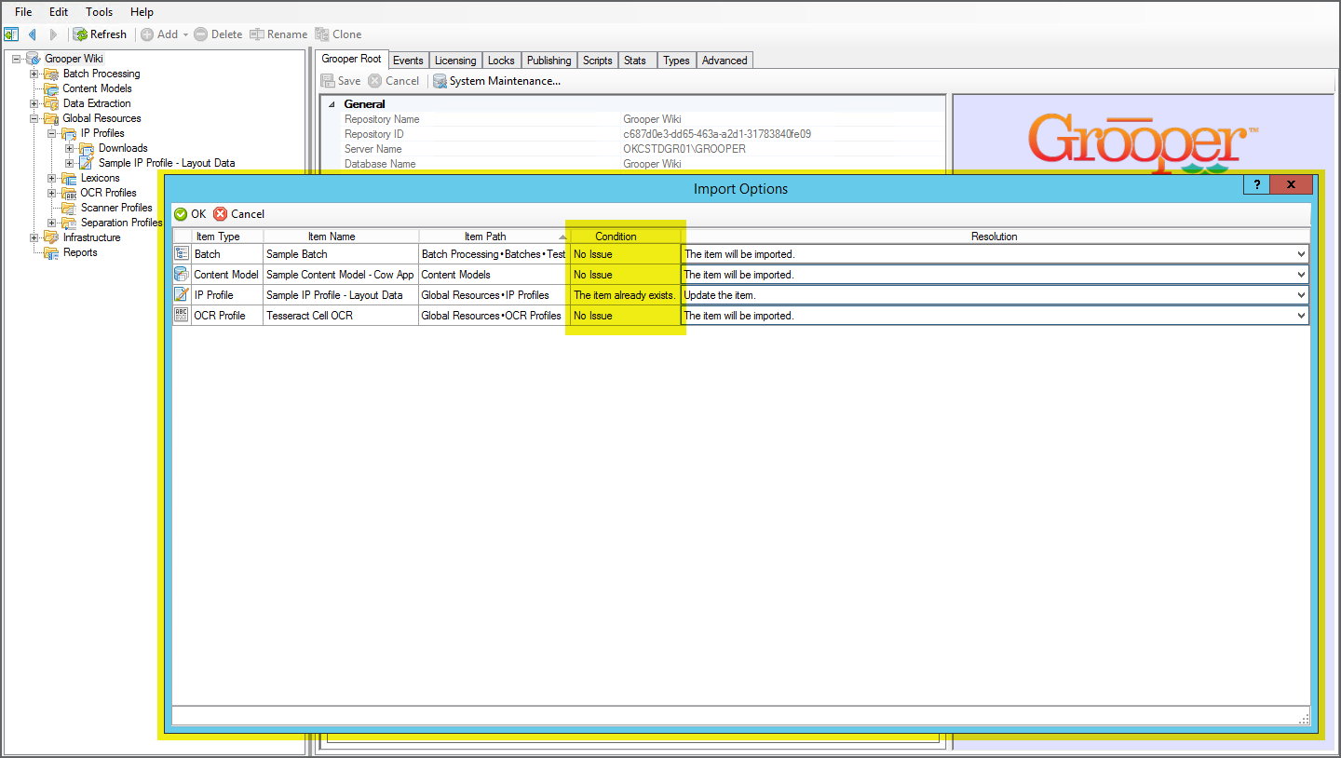Open Import Options help with the question mark
The image size is (1341, 758).
(1256, 184)
